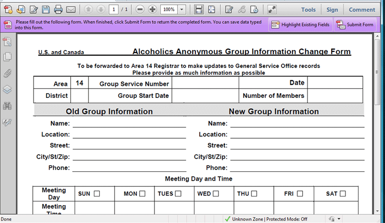Open the binoculars search panel

coord(7,106)
